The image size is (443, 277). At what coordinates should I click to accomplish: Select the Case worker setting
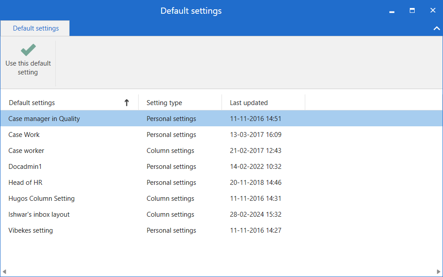[x=26, y=151]
